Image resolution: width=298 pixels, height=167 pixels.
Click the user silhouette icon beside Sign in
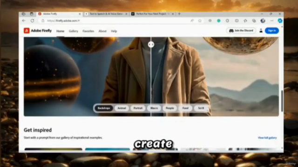[x=261, y=31]
